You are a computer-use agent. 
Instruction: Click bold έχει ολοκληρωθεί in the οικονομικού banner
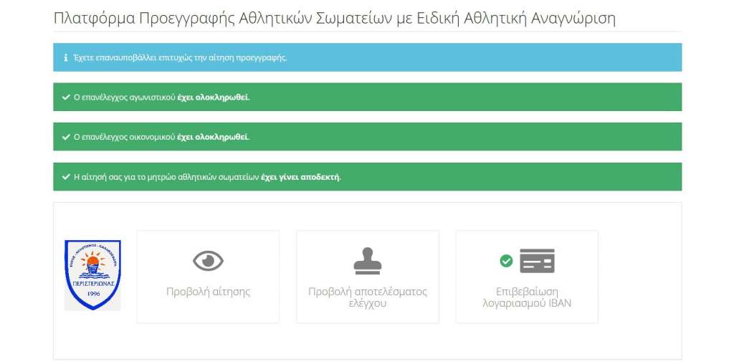[213, 137]
